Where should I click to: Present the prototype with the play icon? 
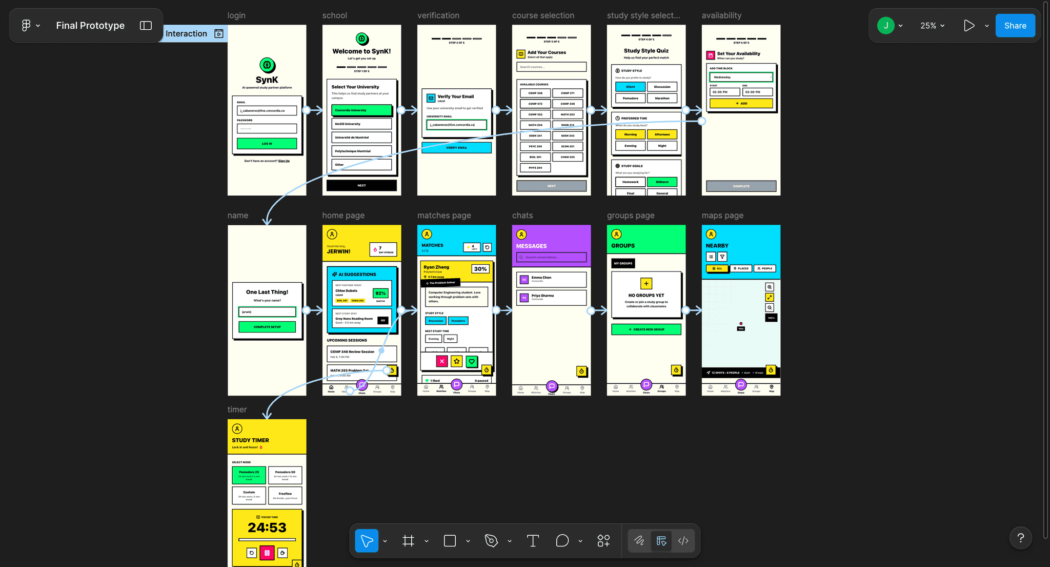click(968, 25)
